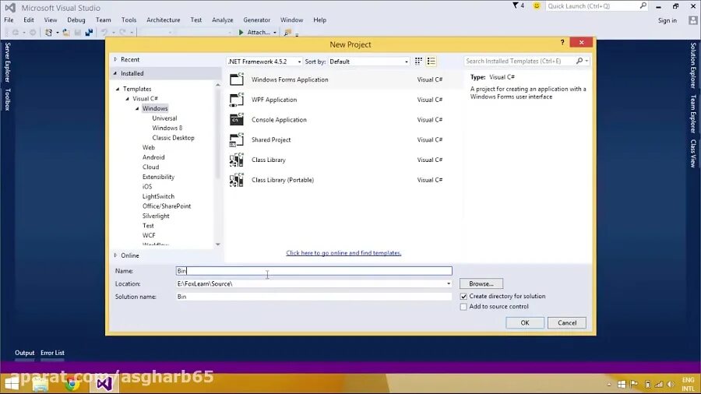
Task: Click the notifications flag icon
Action: 516,5
